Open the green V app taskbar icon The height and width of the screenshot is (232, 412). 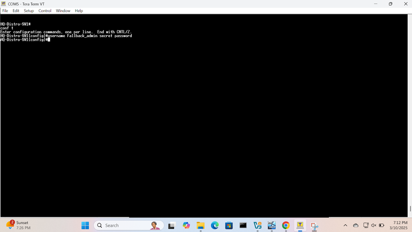pyautogui.click(x=257, y=225)
